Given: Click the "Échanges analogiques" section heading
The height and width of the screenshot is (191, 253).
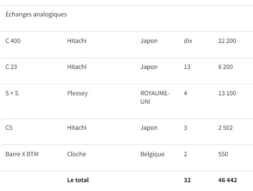Looking at the screenshot, I should [x=36, y=14].
